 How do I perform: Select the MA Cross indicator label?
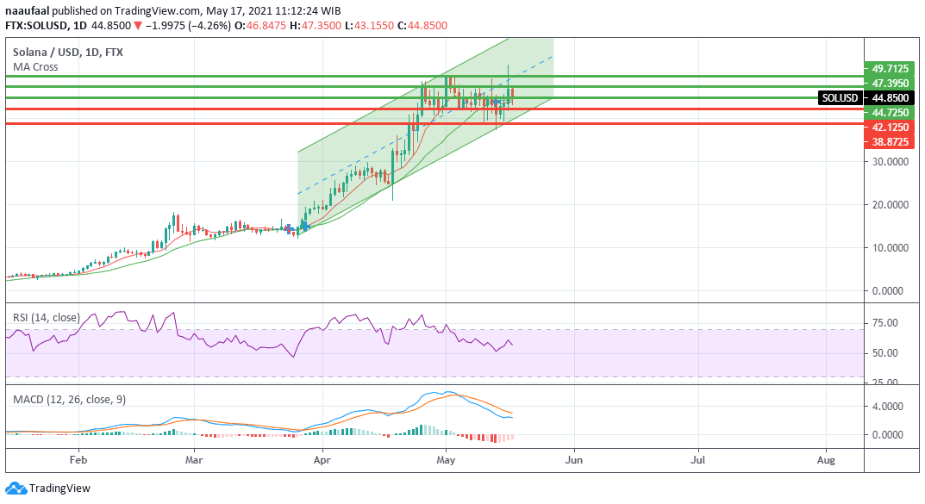click(35, 66)
